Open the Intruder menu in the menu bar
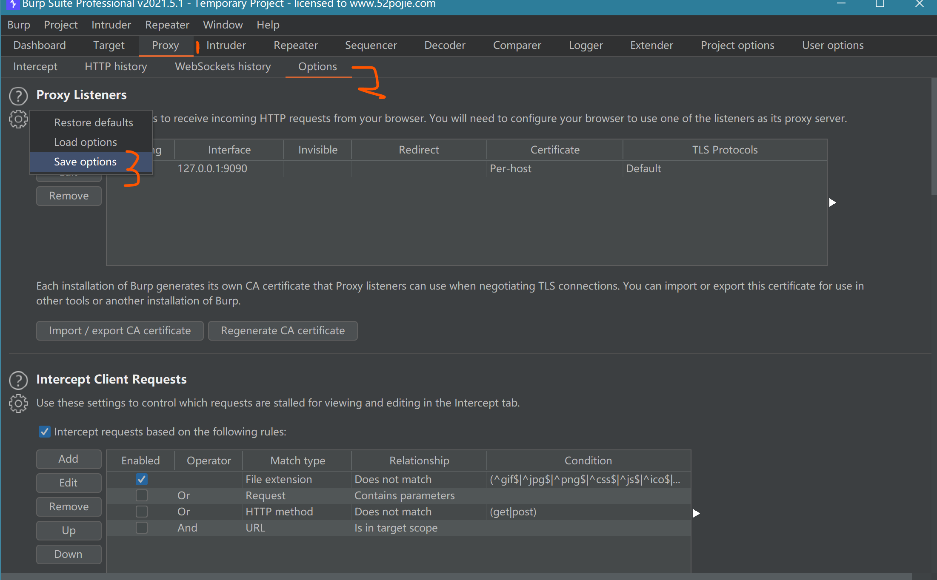 pos(111,25)
